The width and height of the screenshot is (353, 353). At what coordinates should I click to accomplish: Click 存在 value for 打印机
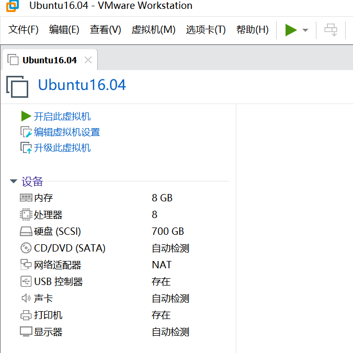tap(161, 315)
